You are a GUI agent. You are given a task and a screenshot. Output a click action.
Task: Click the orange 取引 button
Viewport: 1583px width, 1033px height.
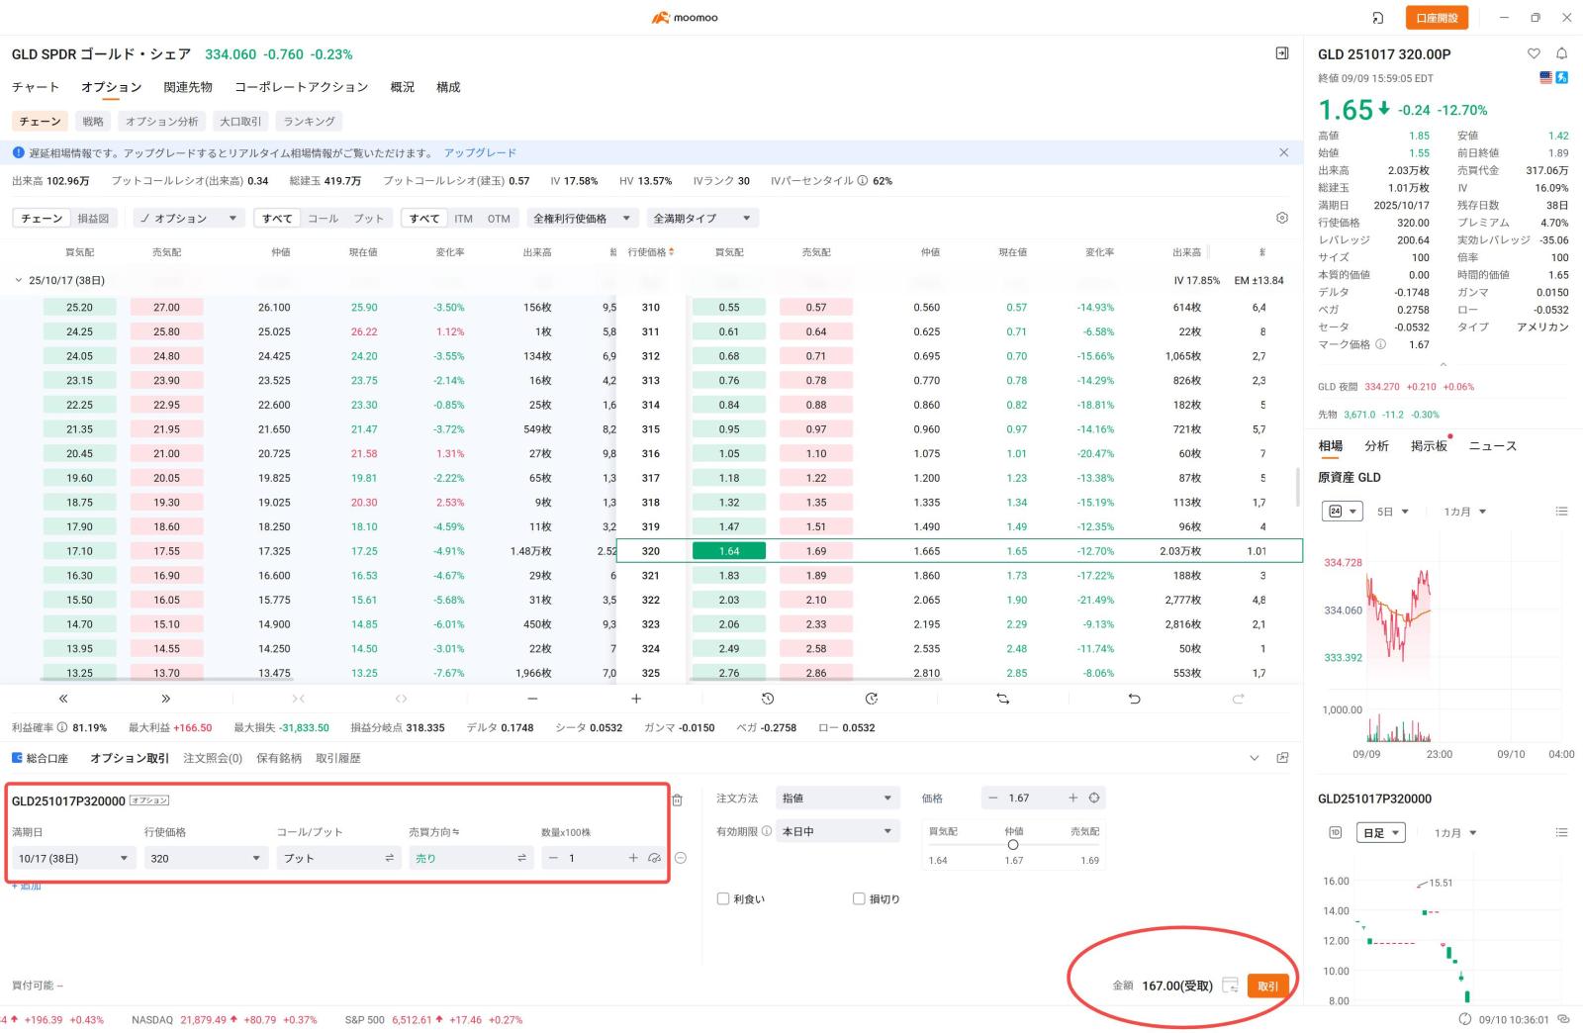pos(1268,986)
